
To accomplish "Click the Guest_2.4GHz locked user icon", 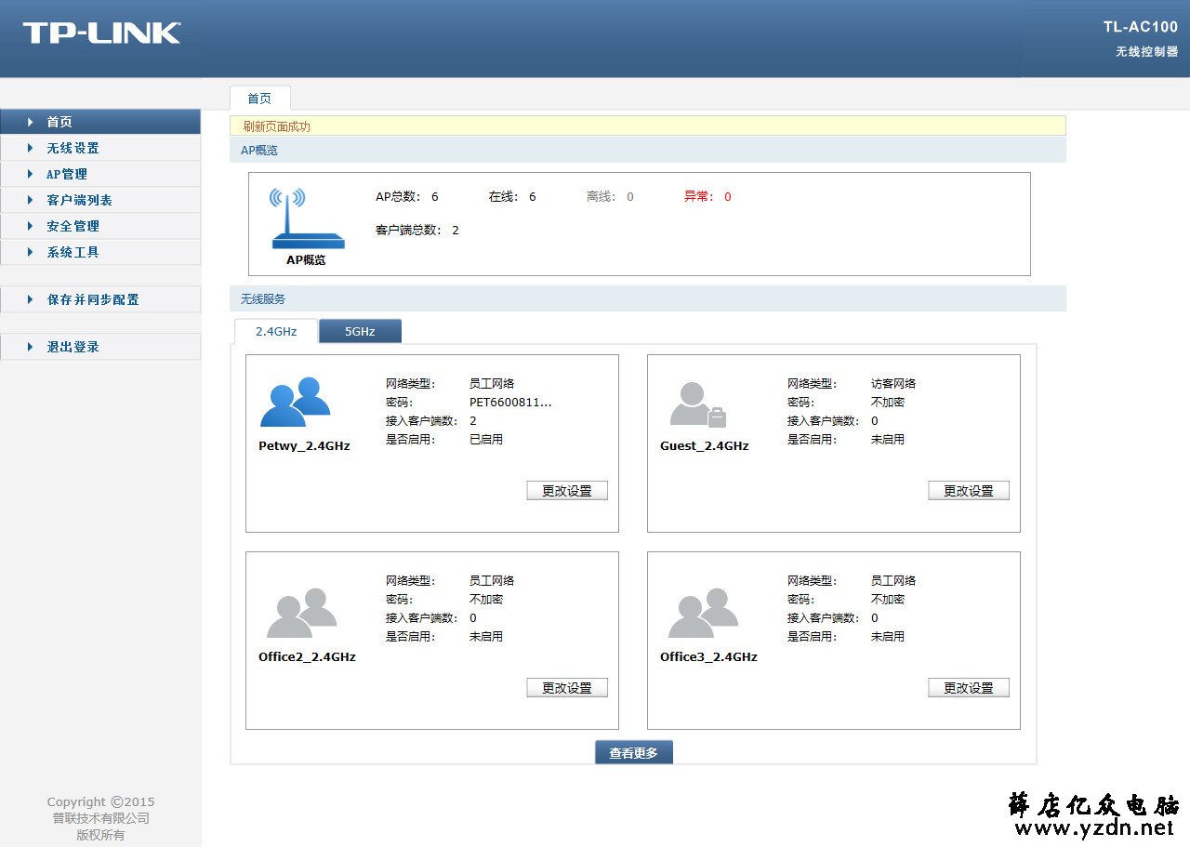I will 697,404.
